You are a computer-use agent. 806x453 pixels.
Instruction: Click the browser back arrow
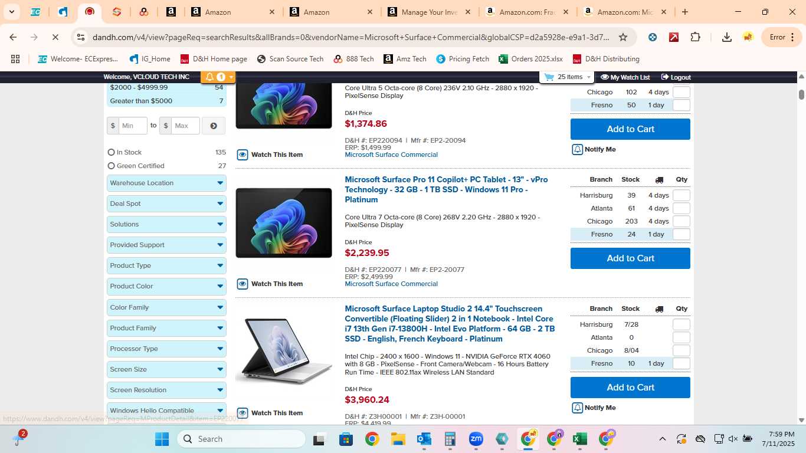pyautogui.click(x=13, y=37)
